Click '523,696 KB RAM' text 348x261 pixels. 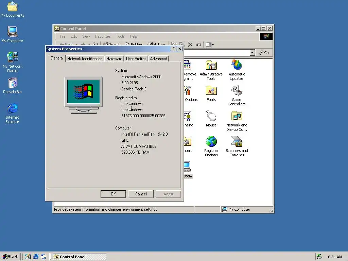pos(135,152)
